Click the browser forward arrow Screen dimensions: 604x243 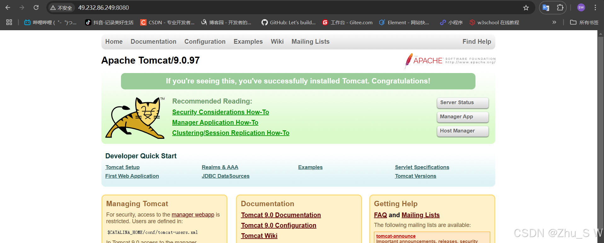click(x=22, y=8)
